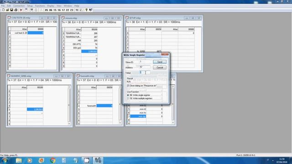Click function 22 toolbar button
Image resolution: width=292 pixels, height=164 pixels.
68,10
